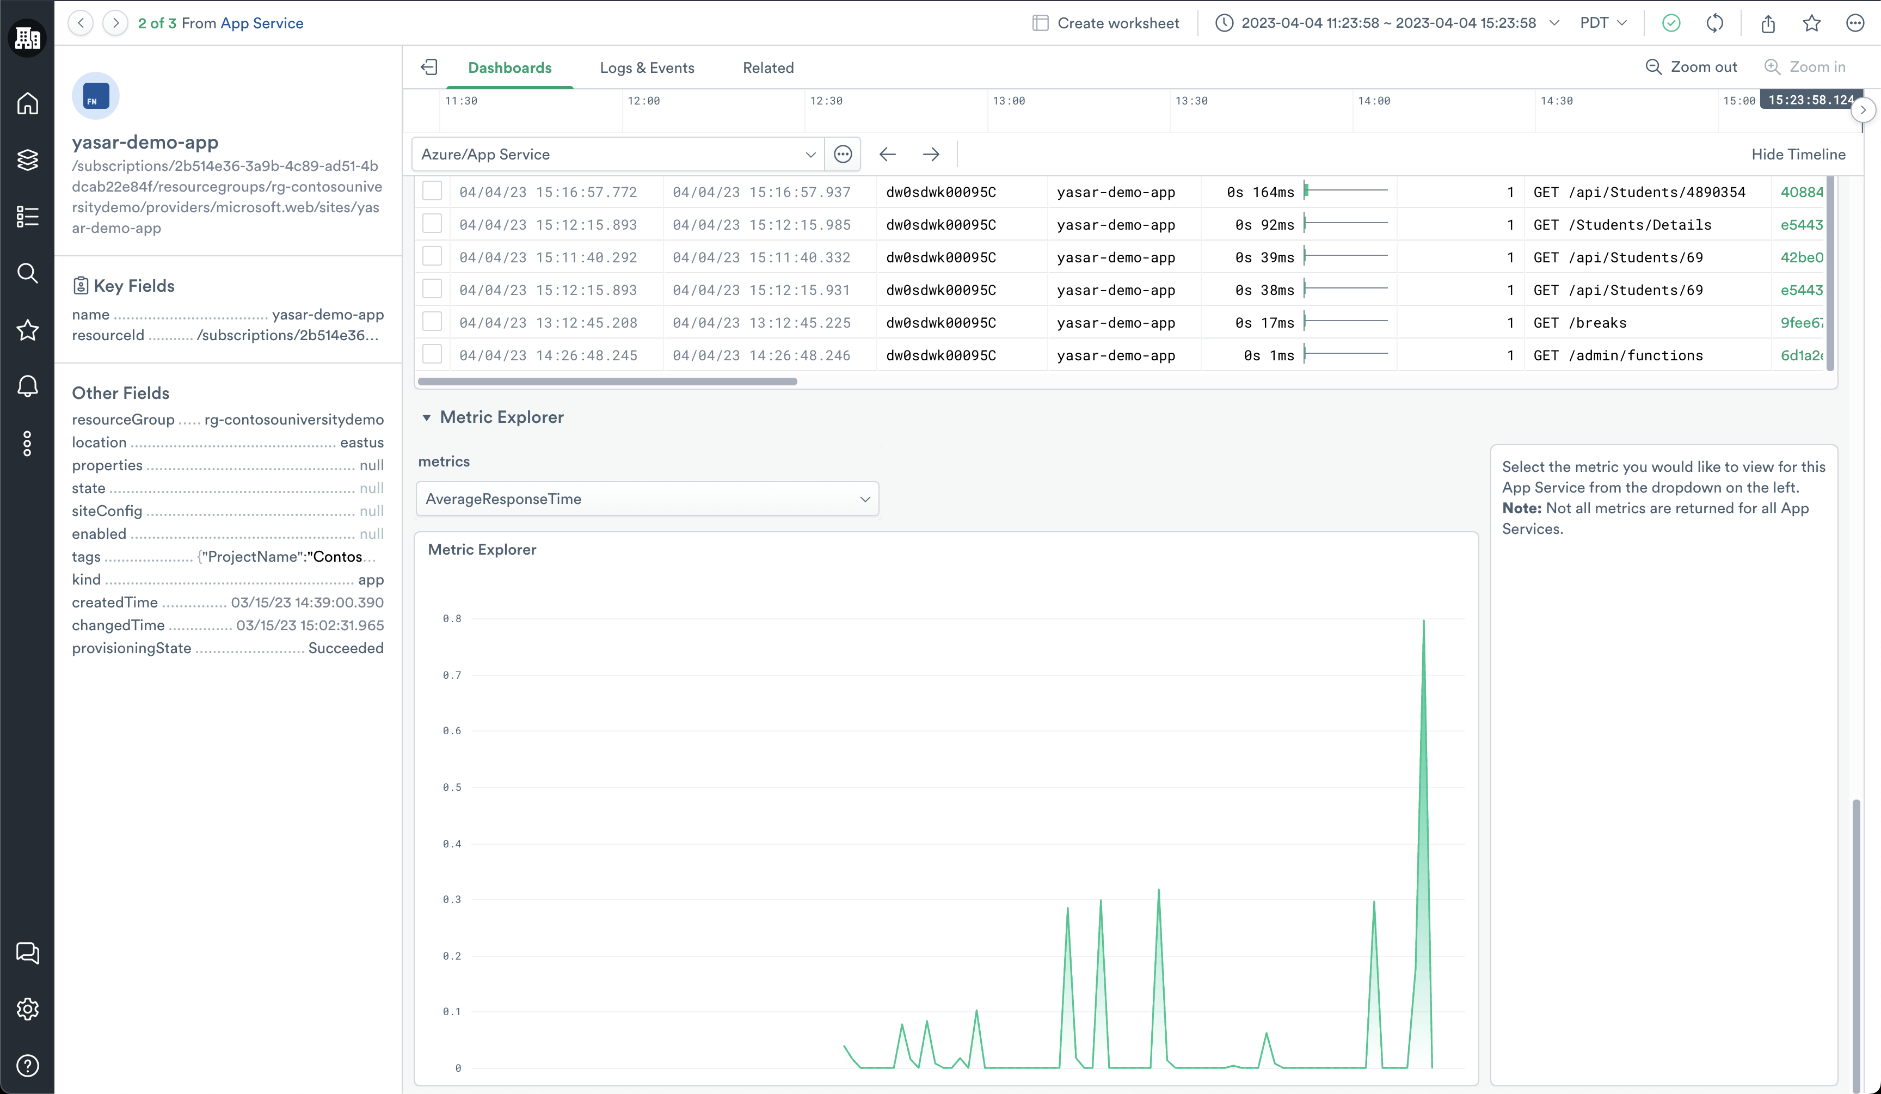The width and height of the screenshot is (1881, 1094).
Task: Open help question mark icon
Action: 28,1066
